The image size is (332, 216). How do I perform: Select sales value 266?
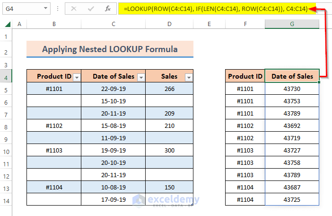pyautogui.click(x=169, y=89)
